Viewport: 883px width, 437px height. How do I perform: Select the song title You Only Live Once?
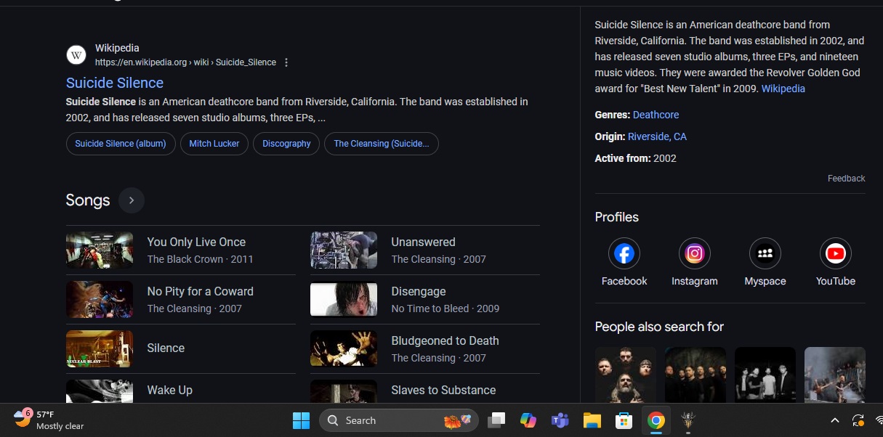(x=196, y=242)
